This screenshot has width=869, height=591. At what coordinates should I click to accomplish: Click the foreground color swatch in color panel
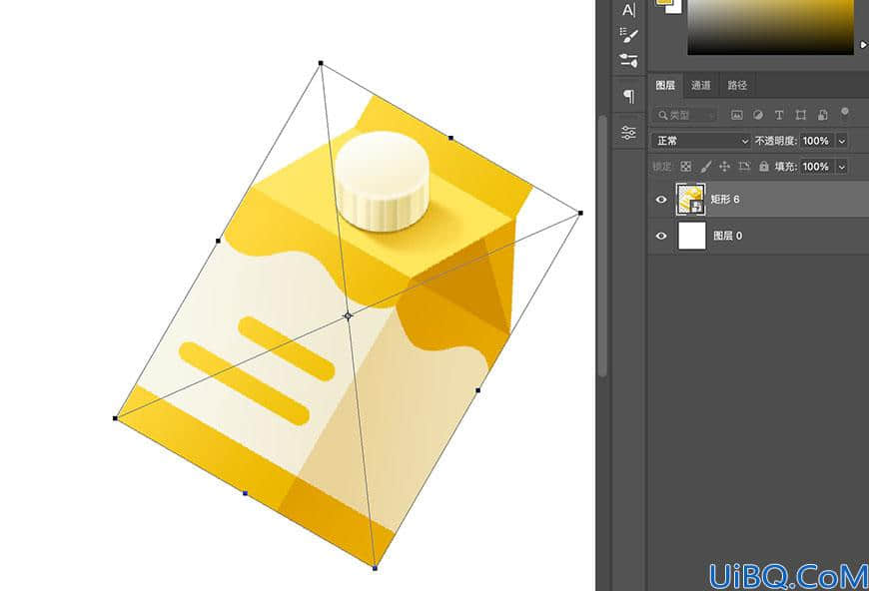point(664,2)
